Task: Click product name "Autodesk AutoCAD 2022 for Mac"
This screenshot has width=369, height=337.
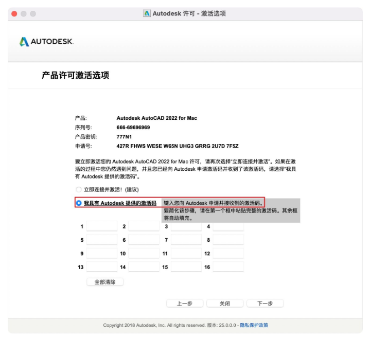Action: pyautogui.click(x=157, y=118)
